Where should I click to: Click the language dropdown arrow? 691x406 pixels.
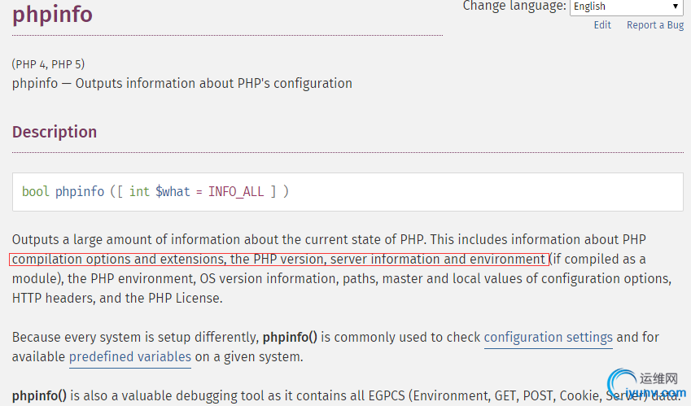click(x=675, y=7)
